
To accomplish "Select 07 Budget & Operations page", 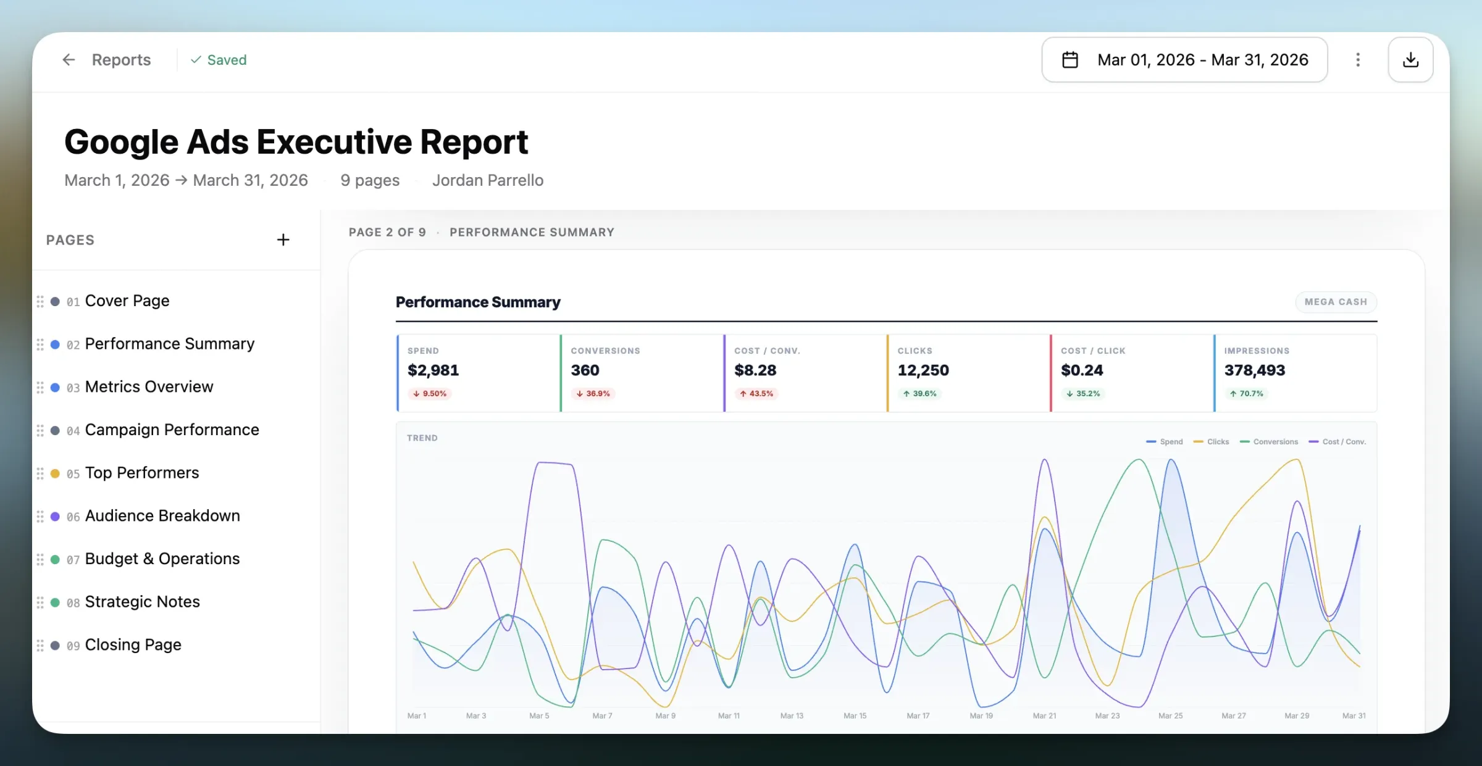I will click(176, 559).
